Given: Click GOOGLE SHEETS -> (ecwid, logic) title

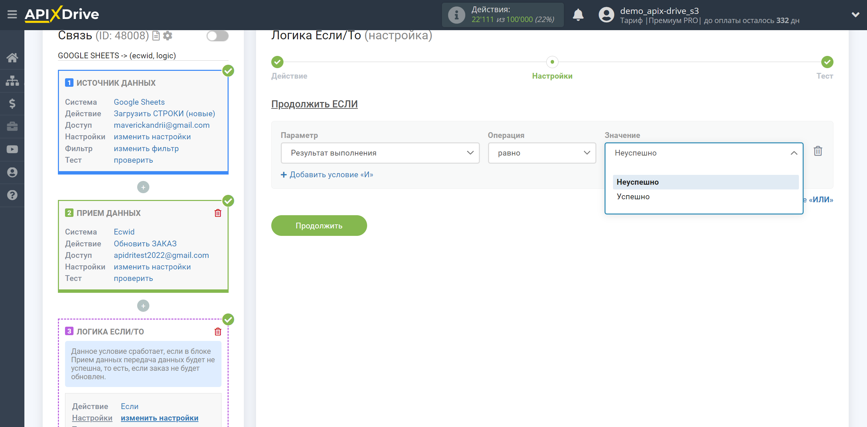Looking at the screenshot, I should click(117, 56).
